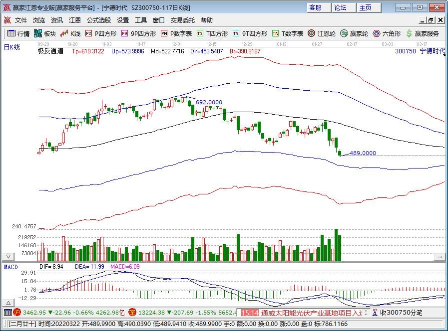Viewport: 448px width, 331px height.
Task: Open the 帮助 menu
Action: click(x=207, y=20)
